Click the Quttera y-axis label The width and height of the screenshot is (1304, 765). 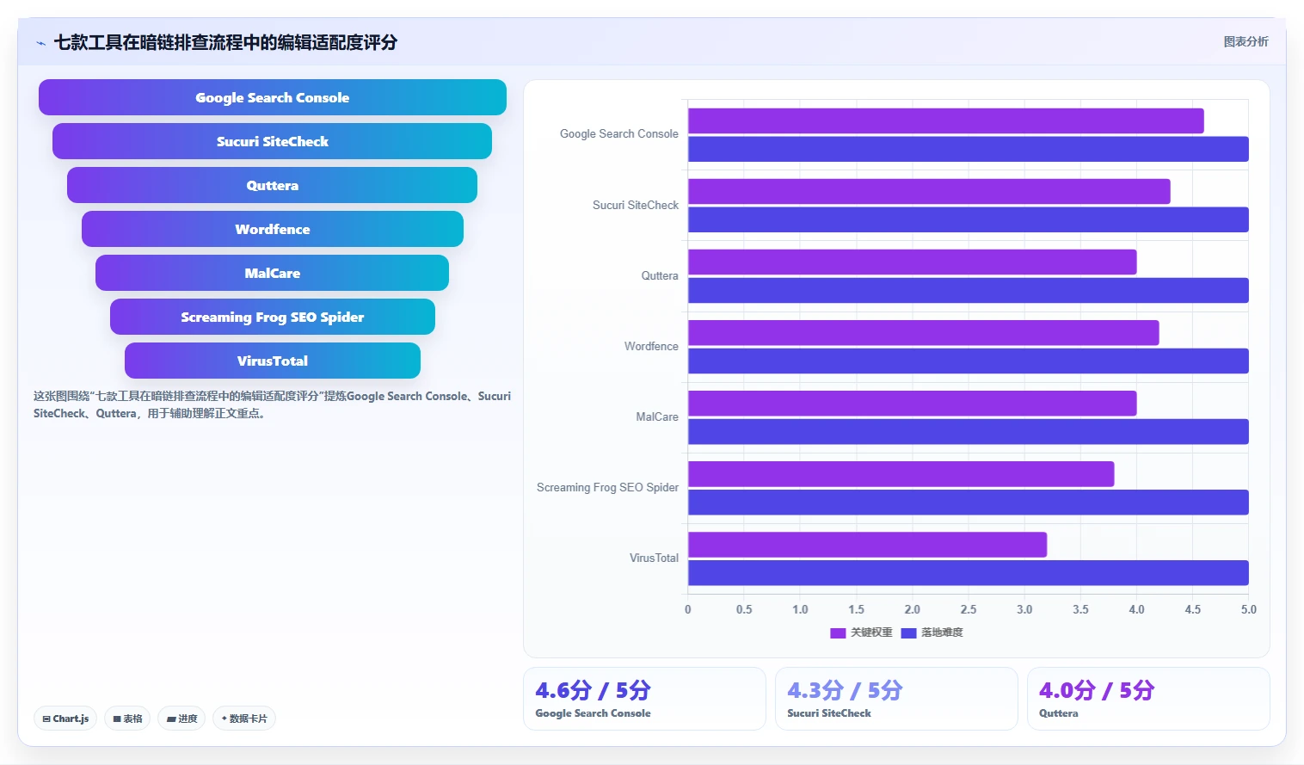660,275
